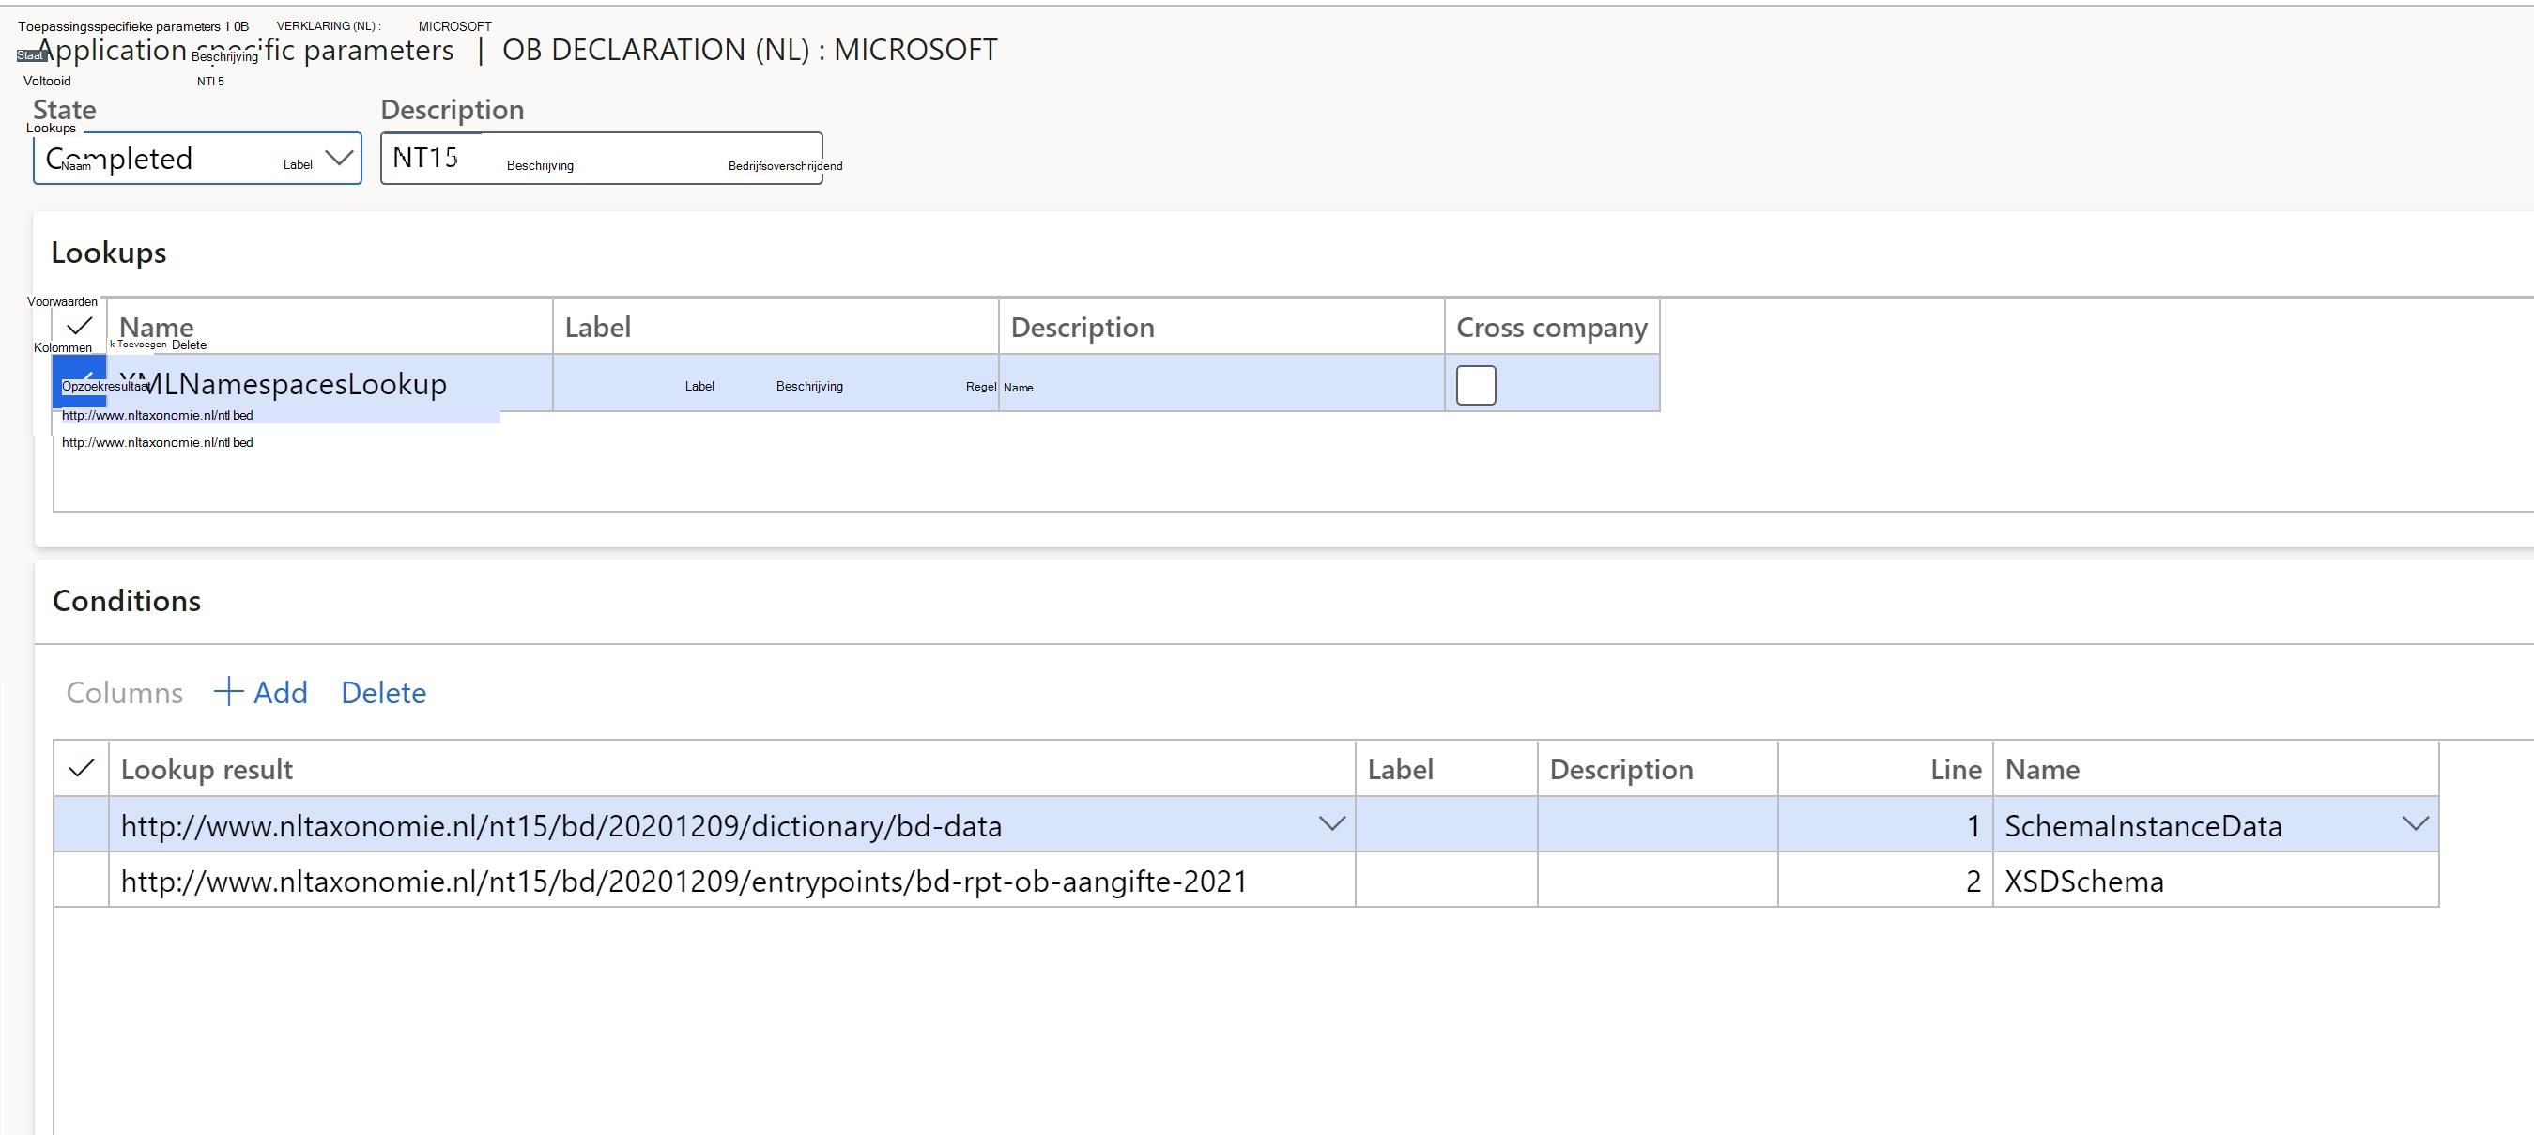Image resolution: width=2534 pixels, height=1135 pixels.
Task: Select the bd-rpt-ob-aangifte-2021 lookup result cell
Action: pyautogui.click(x=732, y=881)
